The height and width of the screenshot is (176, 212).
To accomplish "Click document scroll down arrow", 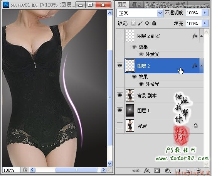I will tap(109, 163).
